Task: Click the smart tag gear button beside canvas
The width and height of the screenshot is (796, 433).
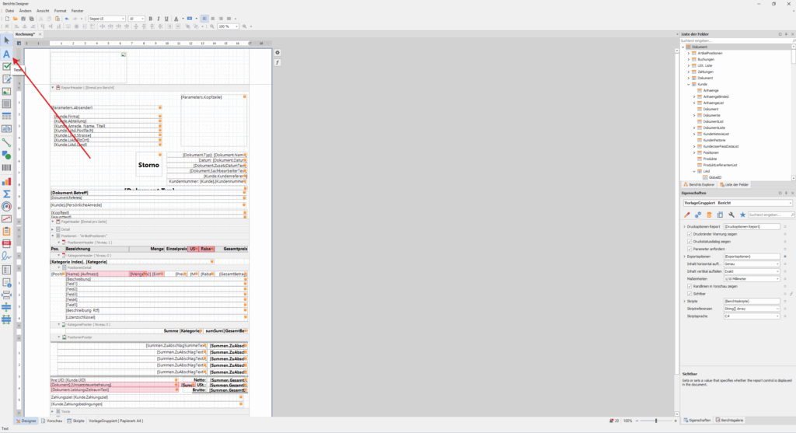Action: (x=278, y=53)
